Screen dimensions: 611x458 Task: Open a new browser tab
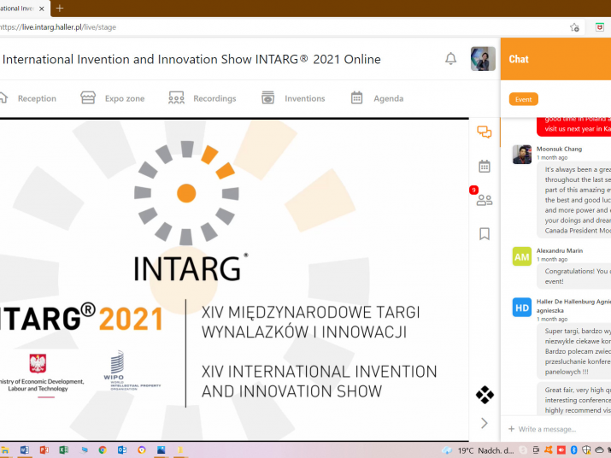60,8
